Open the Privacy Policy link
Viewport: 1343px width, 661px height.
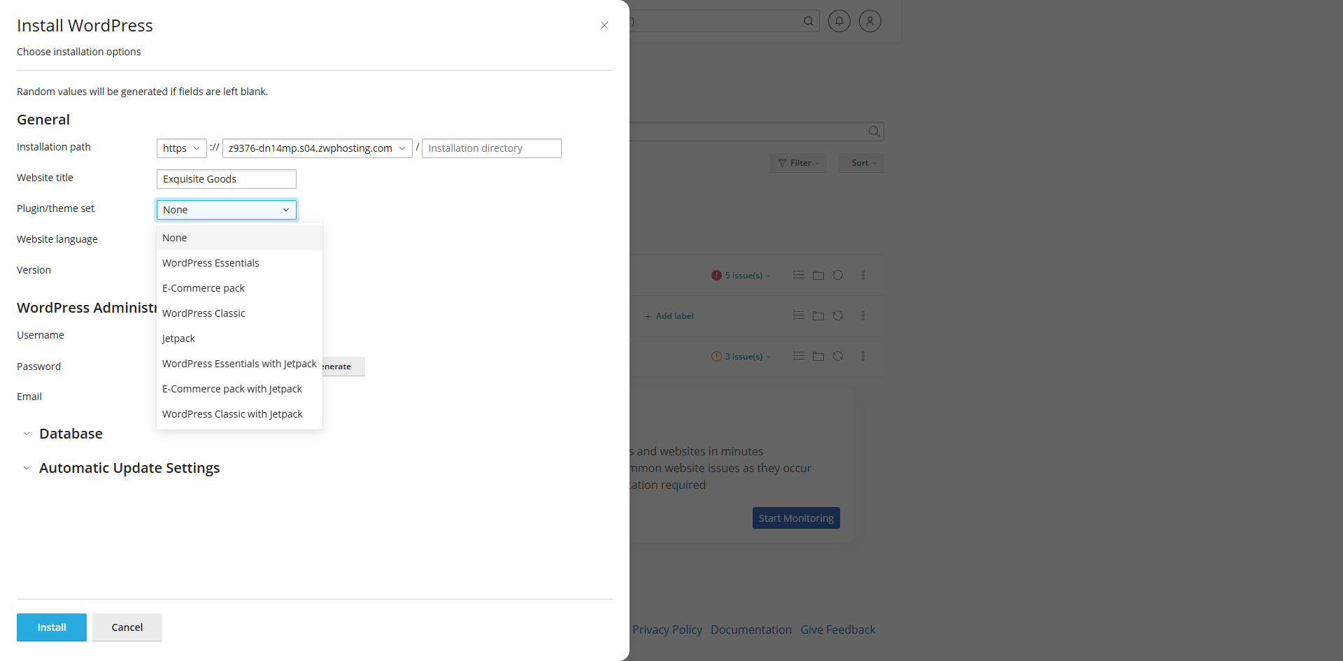(x=667, y=630)
